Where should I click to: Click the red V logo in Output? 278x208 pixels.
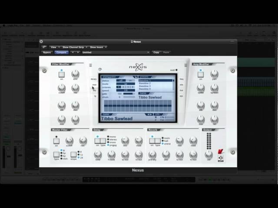click(220, 152)
